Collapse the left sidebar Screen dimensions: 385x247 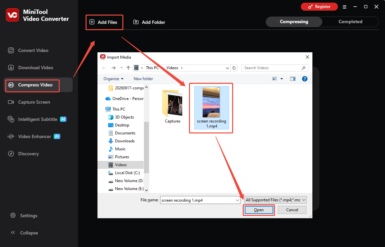click(24, 233)
